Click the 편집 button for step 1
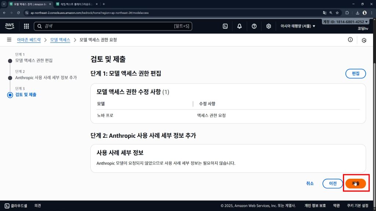Image resolution: width=376 pixels, height=211 pixels. (355, 73)
